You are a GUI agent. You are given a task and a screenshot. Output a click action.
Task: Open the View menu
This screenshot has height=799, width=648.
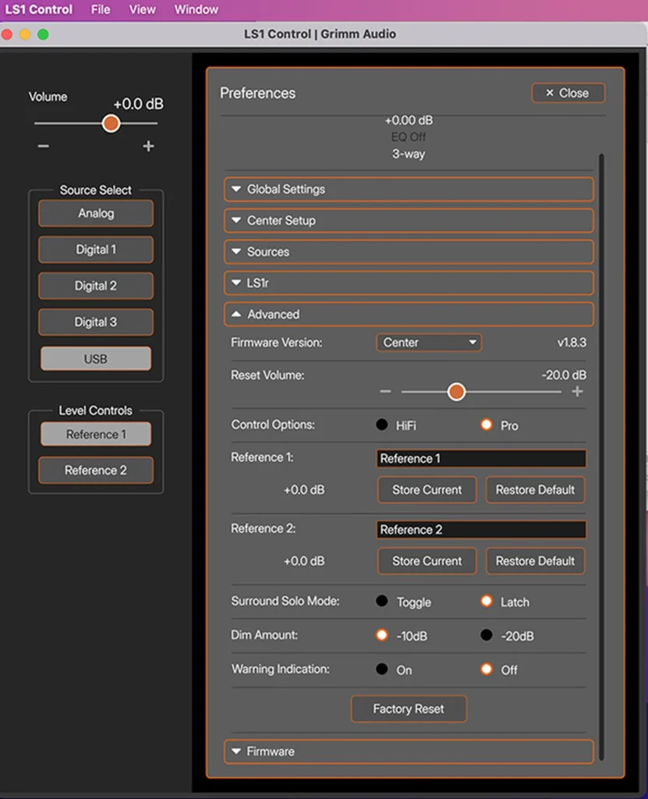[142, 9]
